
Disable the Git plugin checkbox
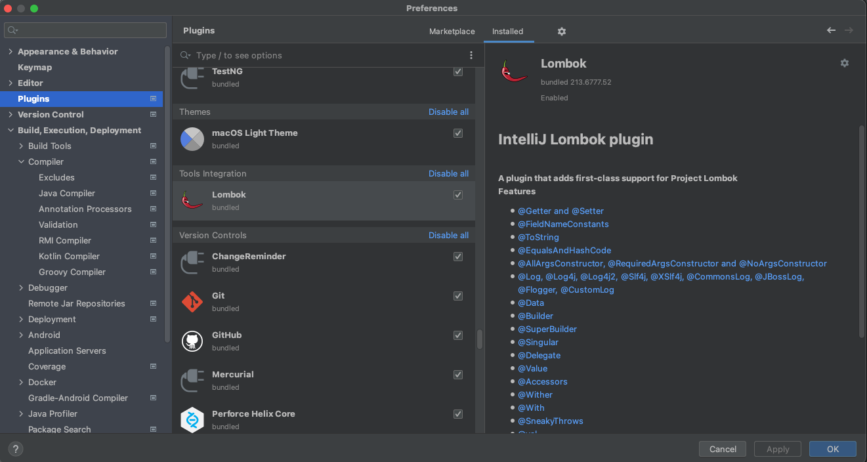[458, 296]
